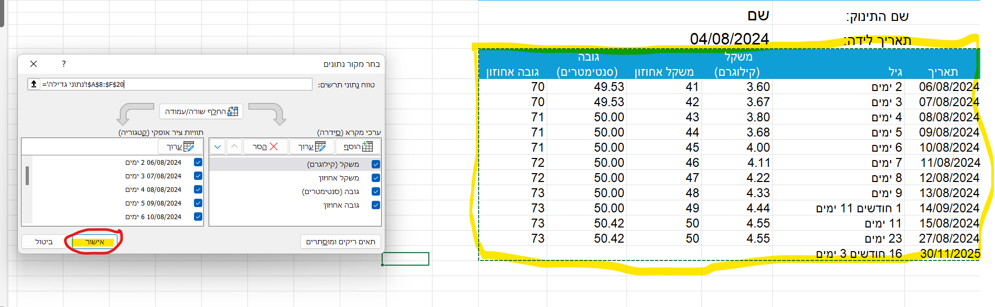
Task: Click the category list scrollbar thumb
Action: click(x=27, y=176)
